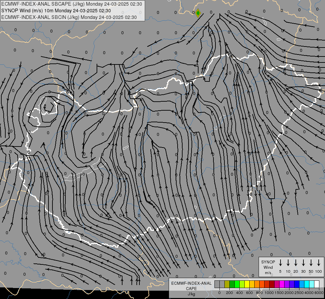This screenshot has width=325, height=299.
Task: Pick the dark green CAPE legend swatch
Action: (x=232, y=284)
